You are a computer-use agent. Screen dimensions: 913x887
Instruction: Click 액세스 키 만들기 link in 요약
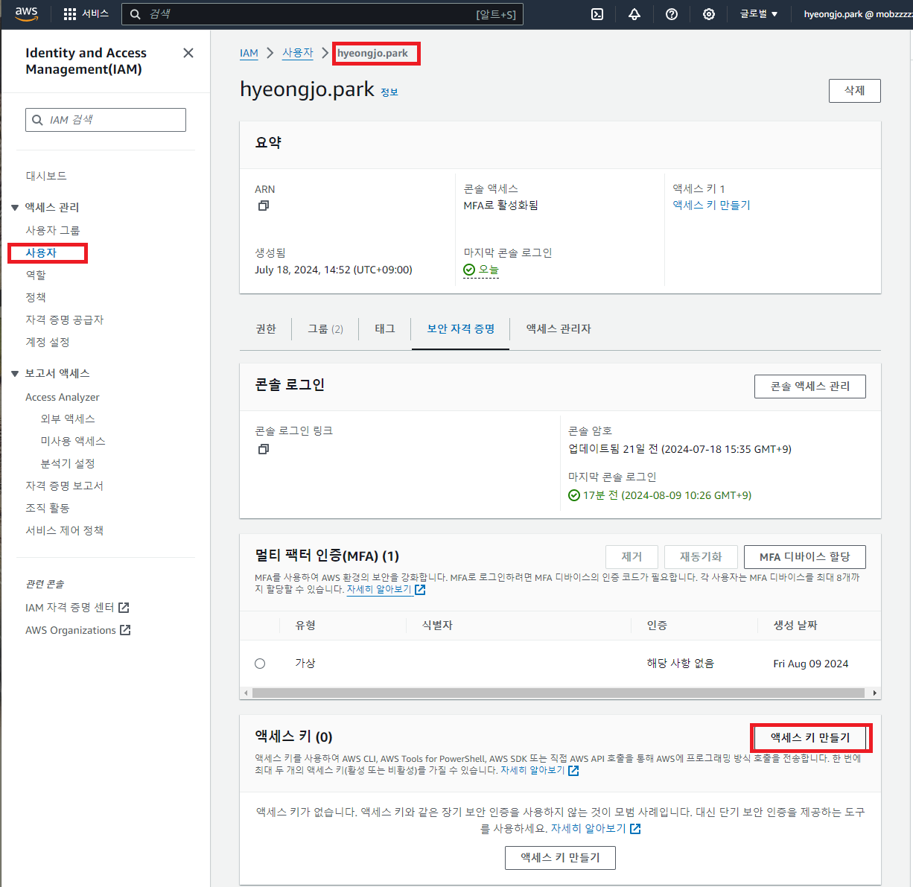712,205
